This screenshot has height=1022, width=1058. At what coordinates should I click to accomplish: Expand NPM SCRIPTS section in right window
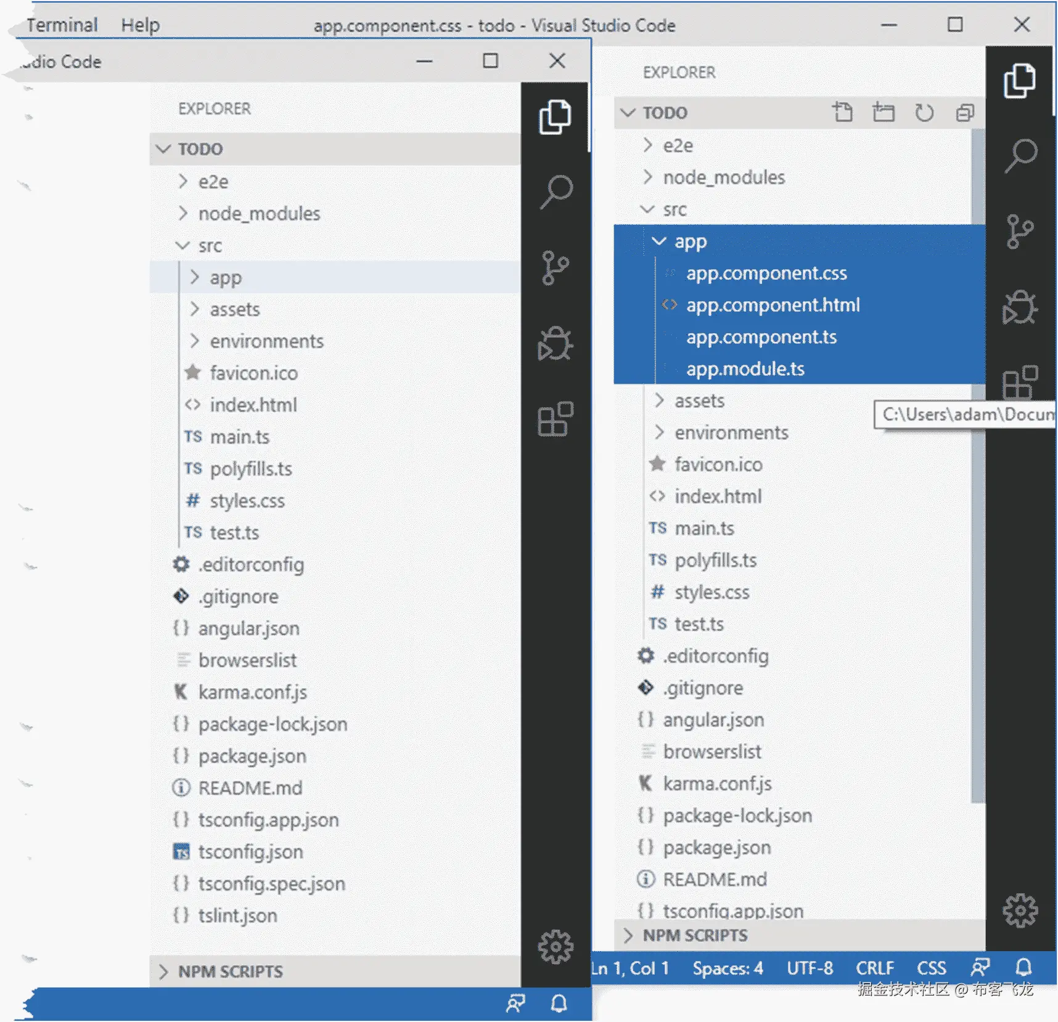point(799,935)
